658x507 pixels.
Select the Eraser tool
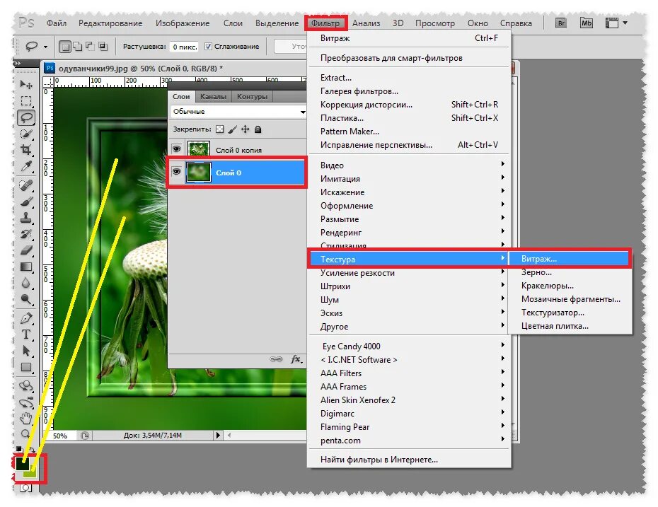tap(26, 250)
